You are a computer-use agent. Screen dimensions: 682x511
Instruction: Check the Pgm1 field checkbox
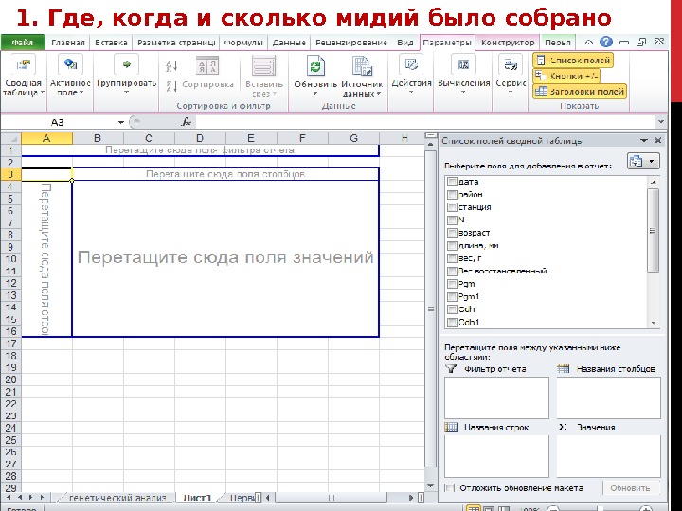[452, 297]
